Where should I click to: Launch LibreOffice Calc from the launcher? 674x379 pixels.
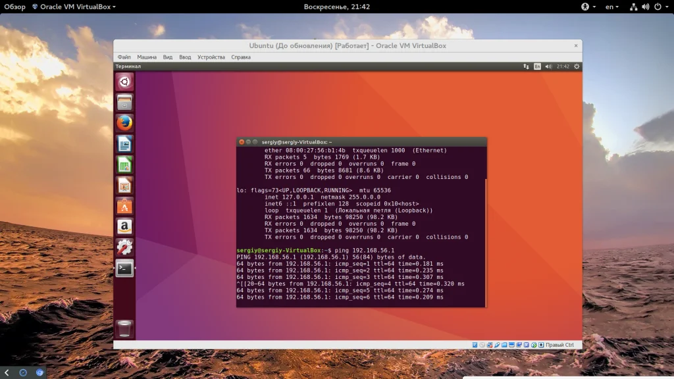pyautogui.click(x=124, y=164)
